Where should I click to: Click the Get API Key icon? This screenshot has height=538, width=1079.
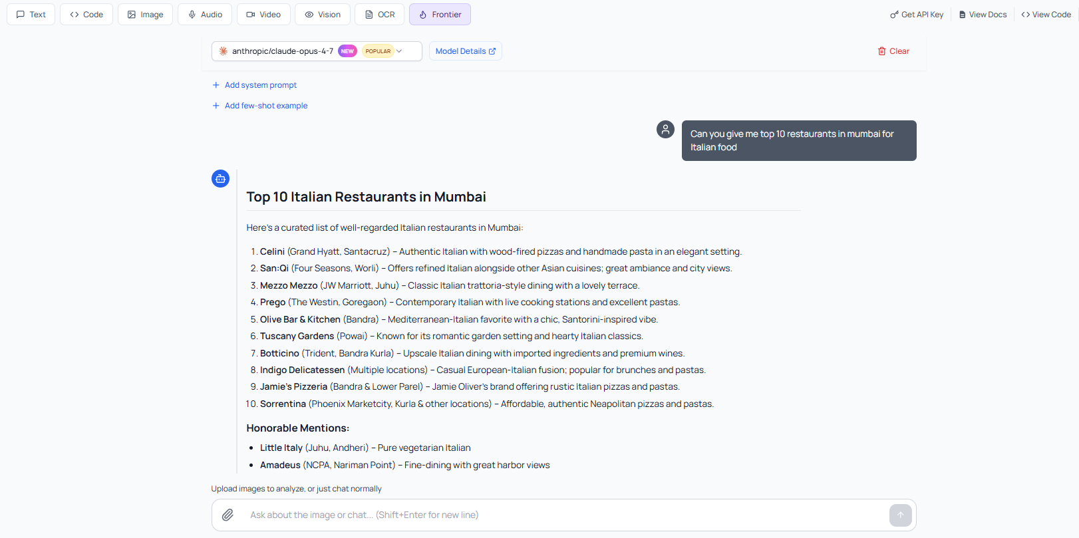click(x=894, y=15)
